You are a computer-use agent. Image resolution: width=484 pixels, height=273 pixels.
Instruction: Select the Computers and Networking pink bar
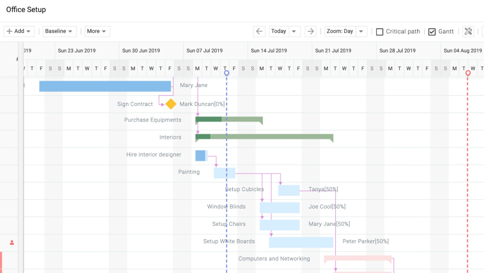coord(357,259)
